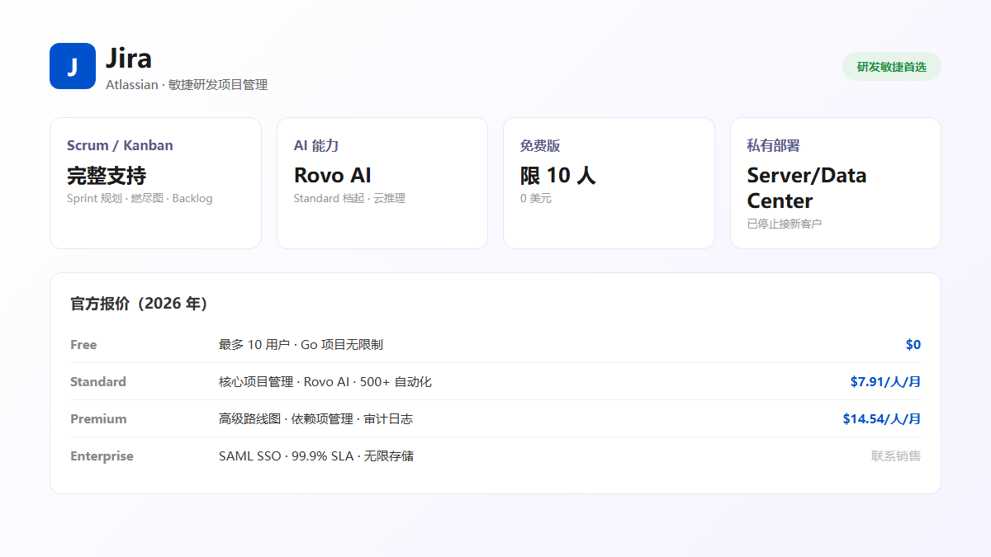Click the 免费版 card label
Image resolution: width=991 pixels, height=557 pixels.
click(x=540, y=145)
